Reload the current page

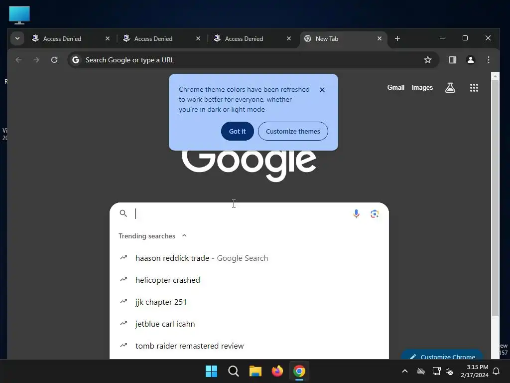tap(54, 60)
